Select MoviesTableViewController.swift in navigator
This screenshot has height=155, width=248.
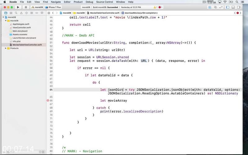tap(27, 45)
